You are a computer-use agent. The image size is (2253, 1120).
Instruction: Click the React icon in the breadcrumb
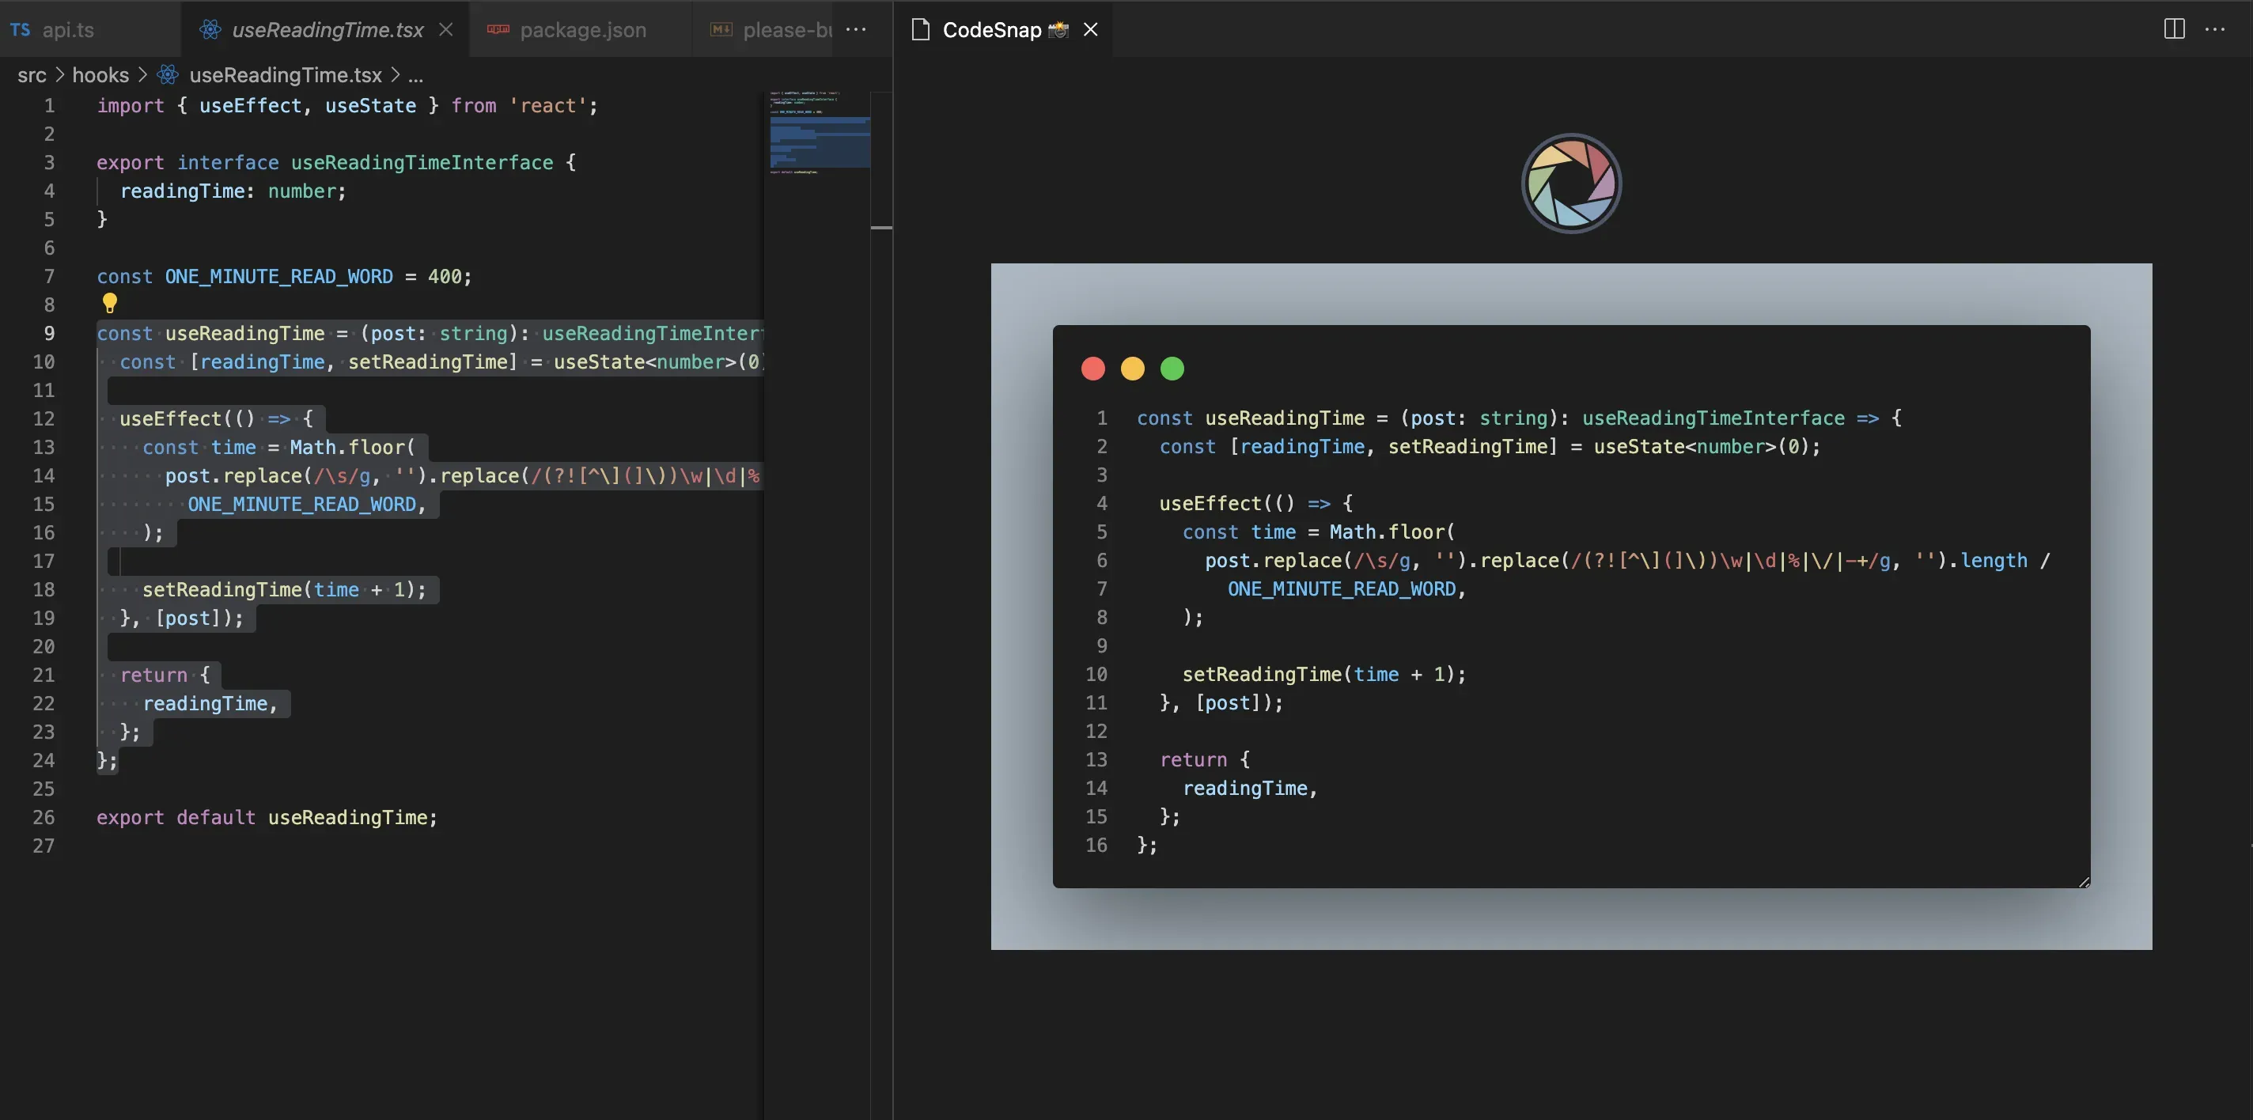(x=168, y=75)
